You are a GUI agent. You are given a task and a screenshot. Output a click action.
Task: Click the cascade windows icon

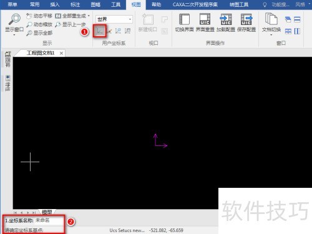coord(288,20)
